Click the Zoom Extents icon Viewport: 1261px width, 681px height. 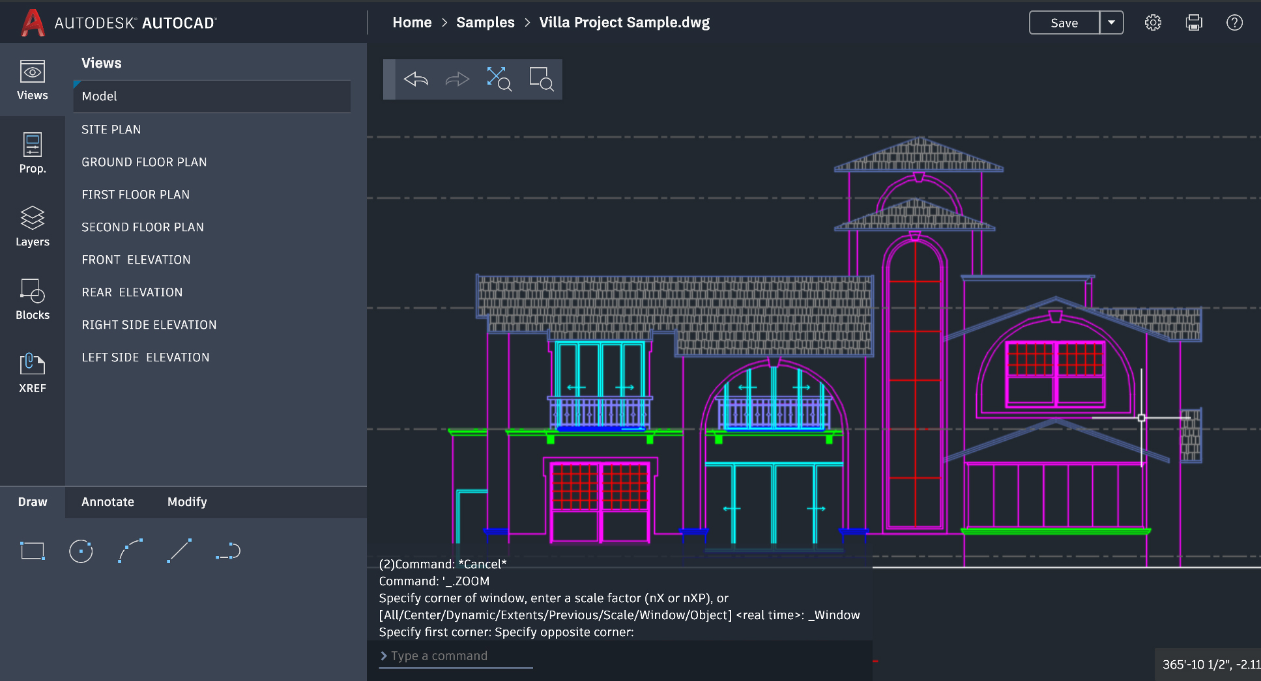click(x=499, y=79)
